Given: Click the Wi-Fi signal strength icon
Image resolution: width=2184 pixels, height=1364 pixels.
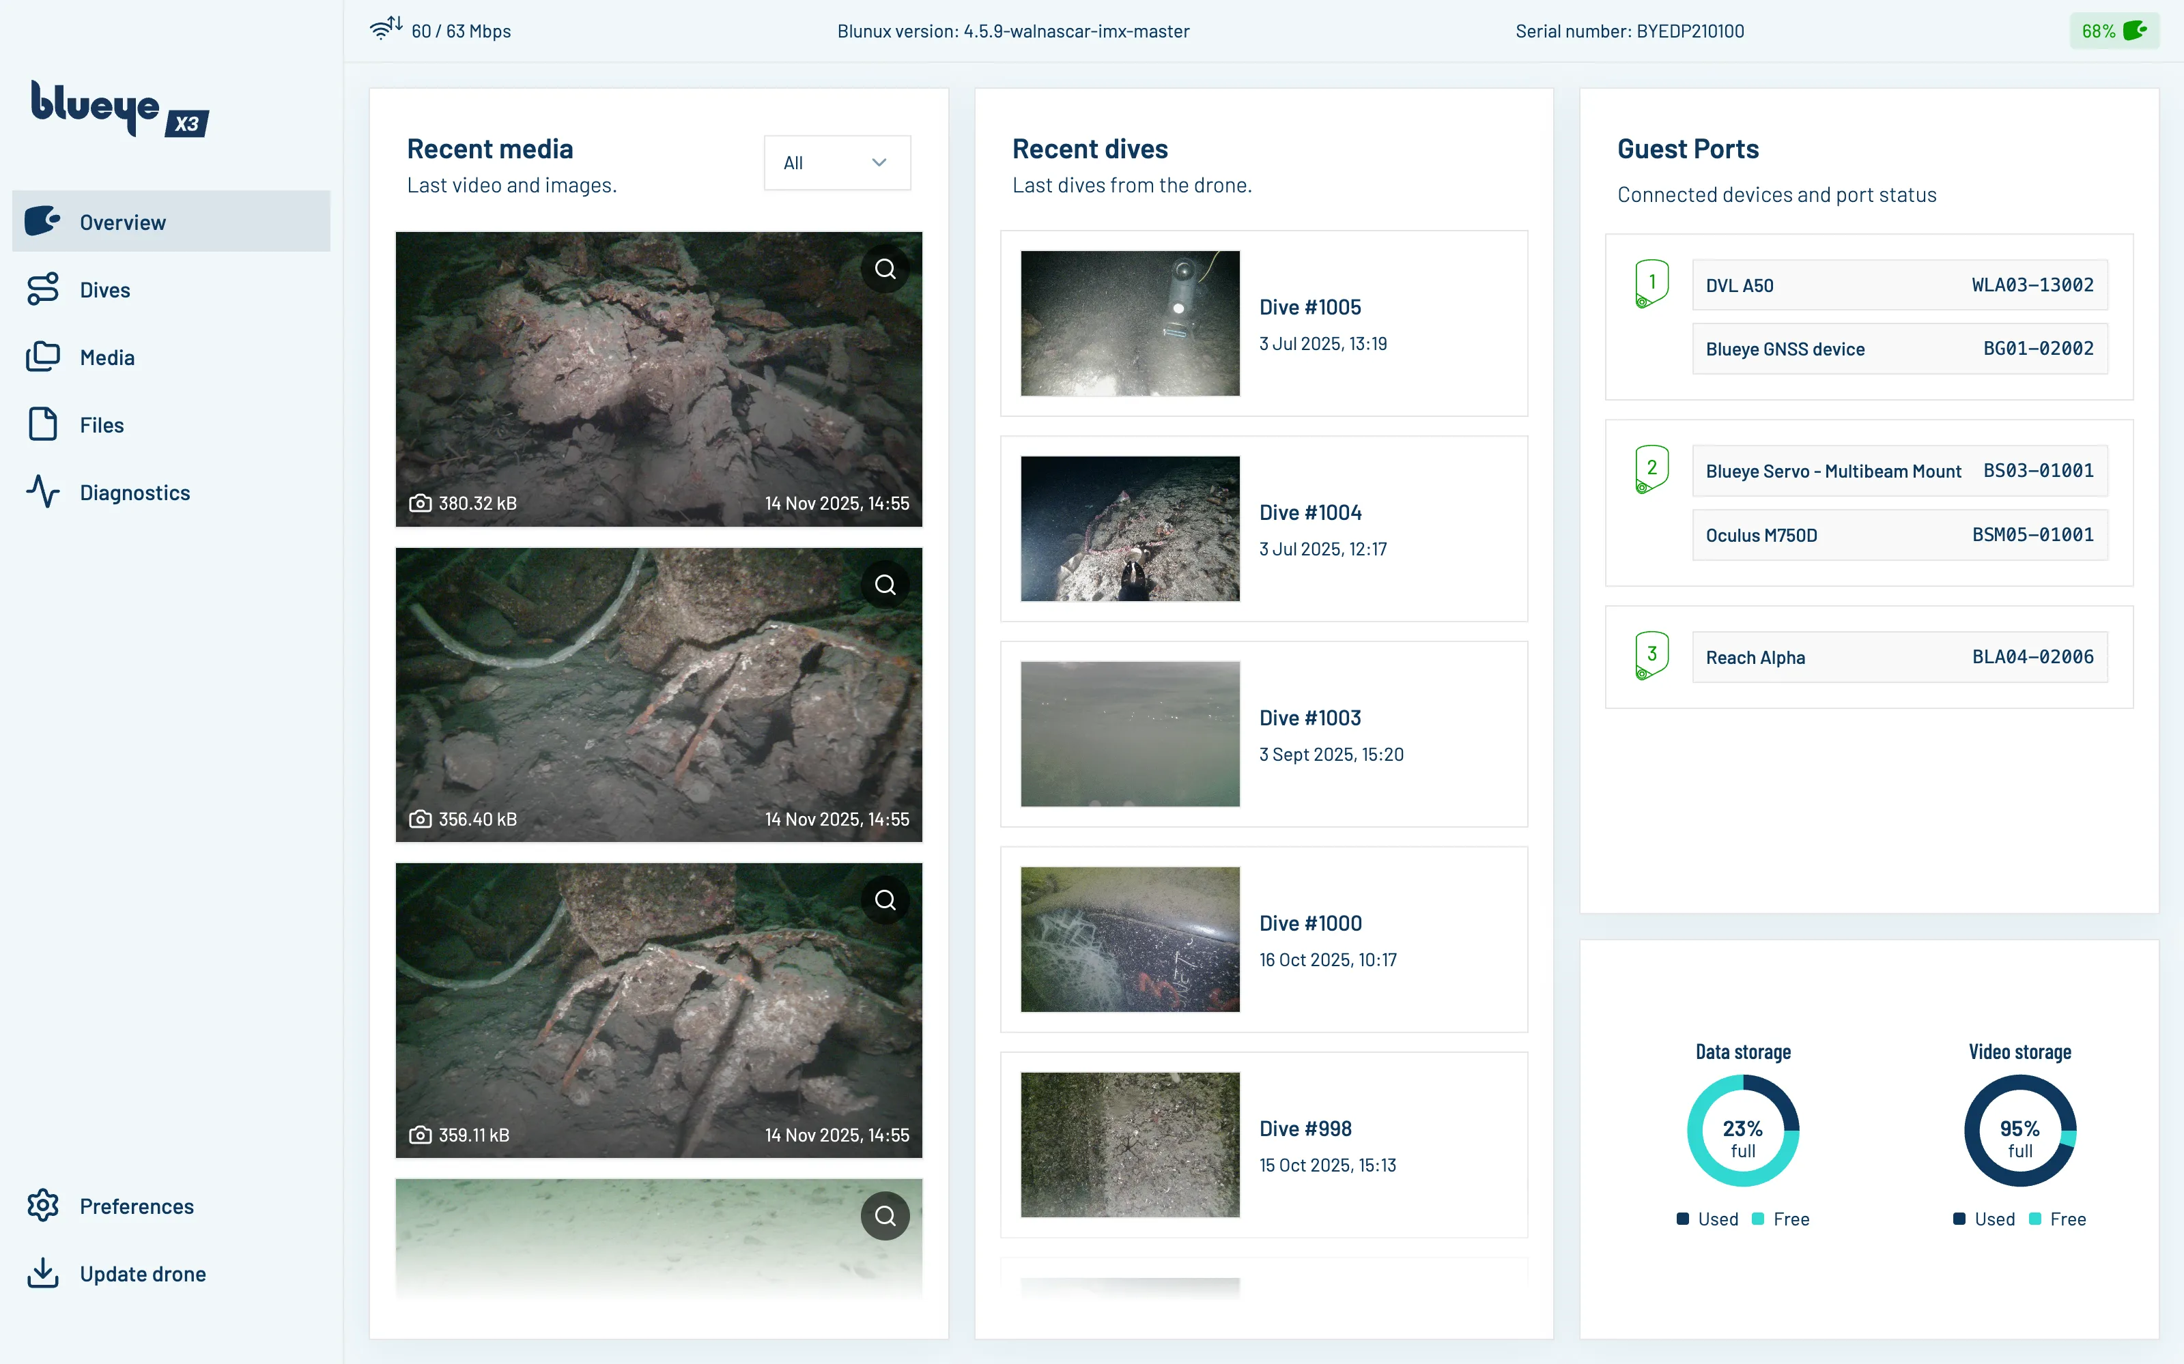Looking at the screenshot, I should pos(386,29).
